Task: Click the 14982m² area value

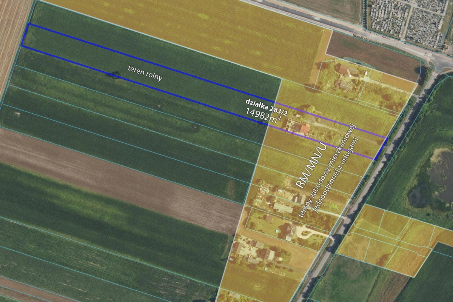Action: (x=263, y=115)
